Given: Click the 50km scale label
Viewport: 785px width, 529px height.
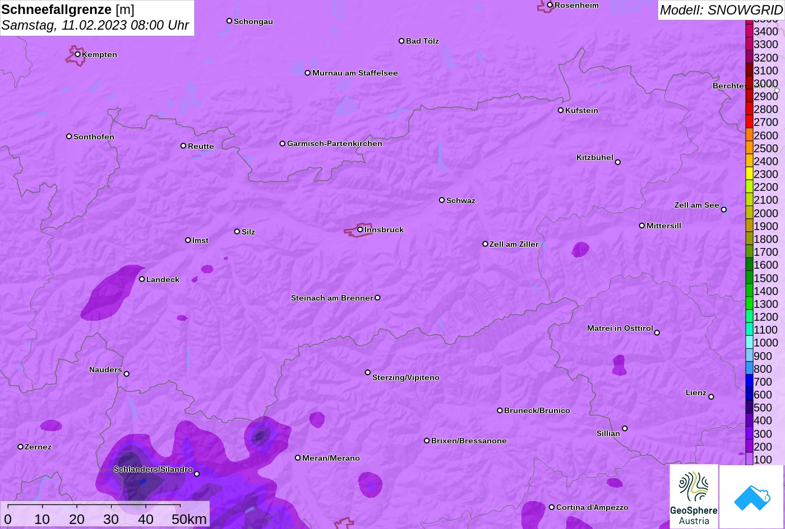Looking at the screenshot, I should point(190,519).
